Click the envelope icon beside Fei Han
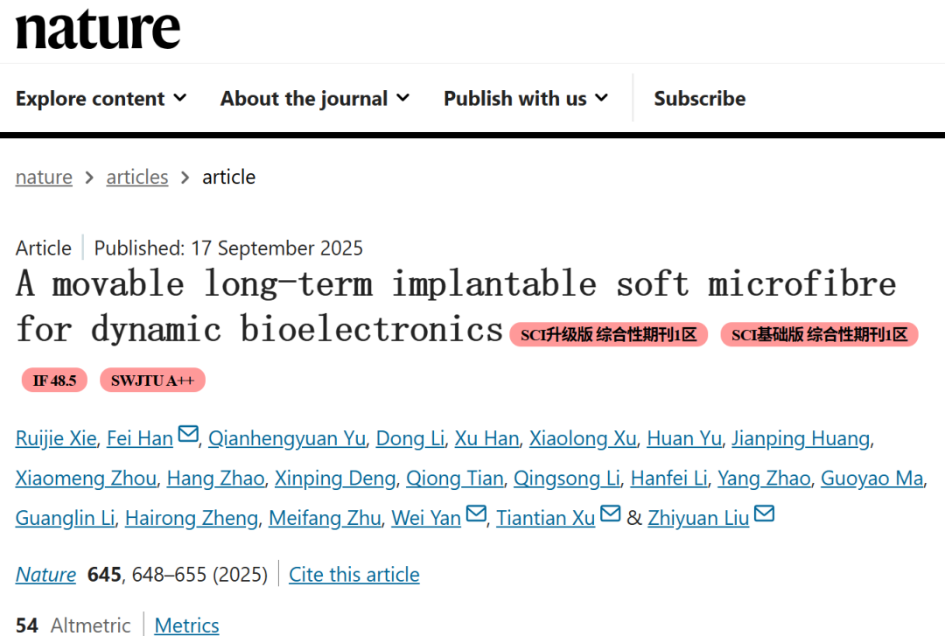This screenshot has height=636, width=945. point(188,435)
